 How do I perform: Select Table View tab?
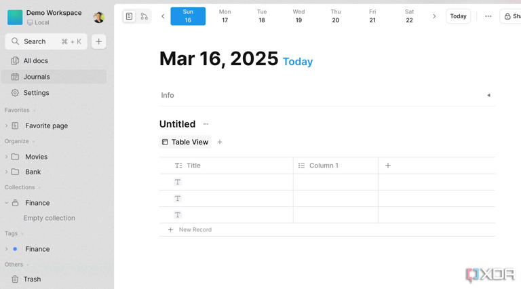pos(185,142)
